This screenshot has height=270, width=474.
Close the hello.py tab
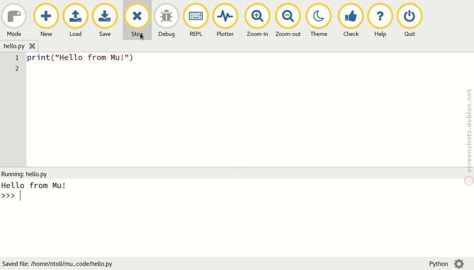click(x=32, y=46)
